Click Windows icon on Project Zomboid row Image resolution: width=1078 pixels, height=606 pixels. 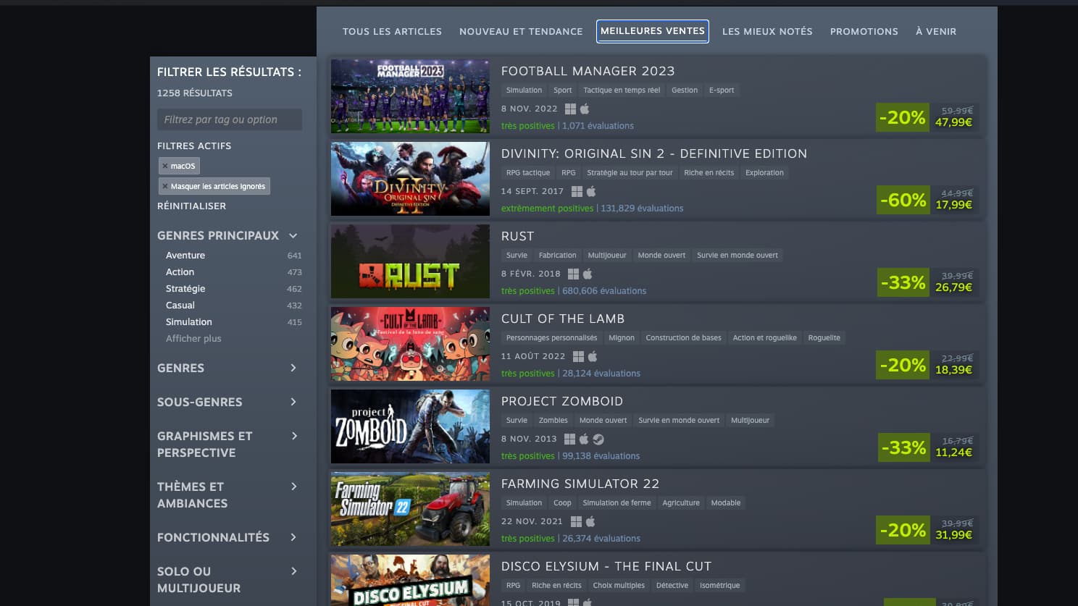569,439
